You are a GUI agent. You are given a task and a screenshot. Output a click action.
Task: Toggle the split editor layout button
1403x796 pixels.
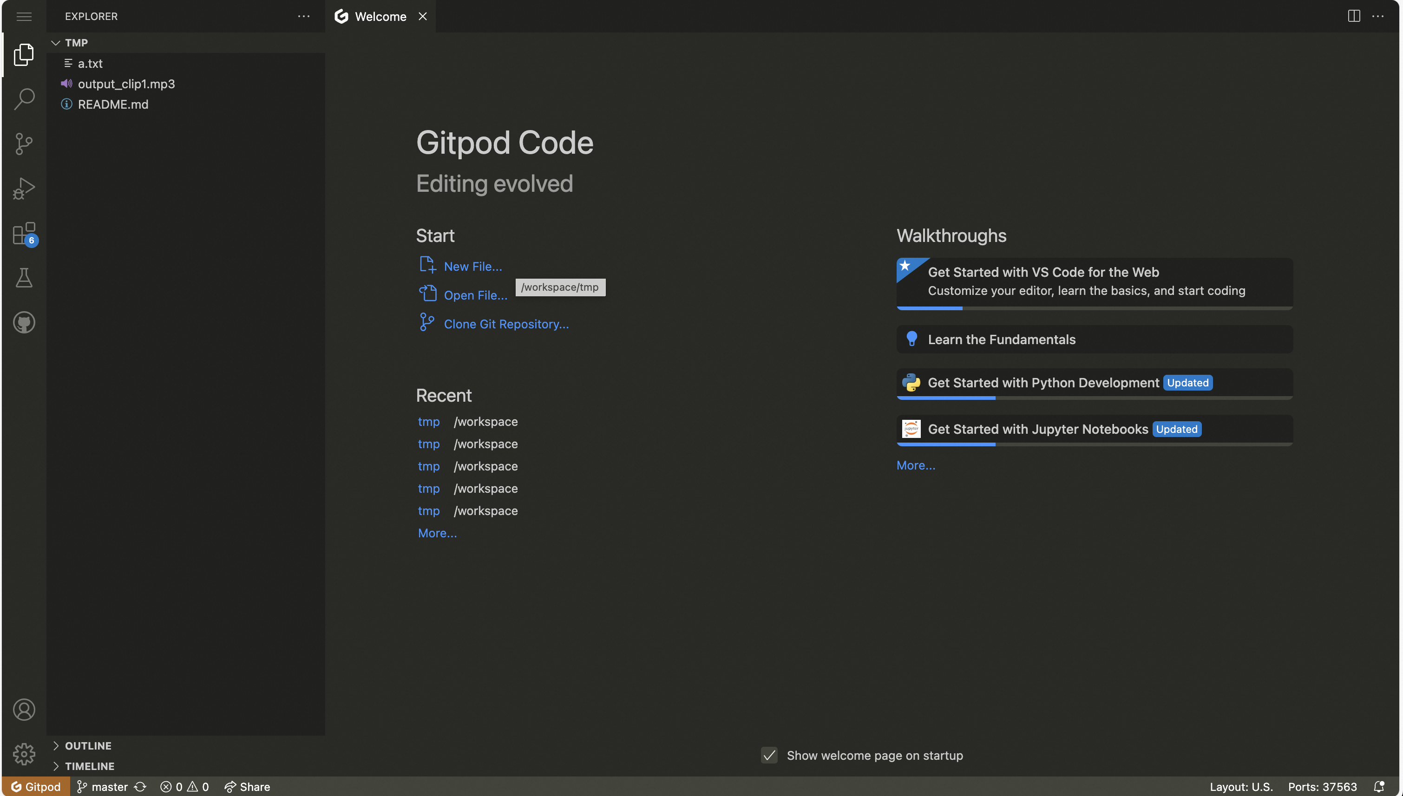tap(1353, 16)
